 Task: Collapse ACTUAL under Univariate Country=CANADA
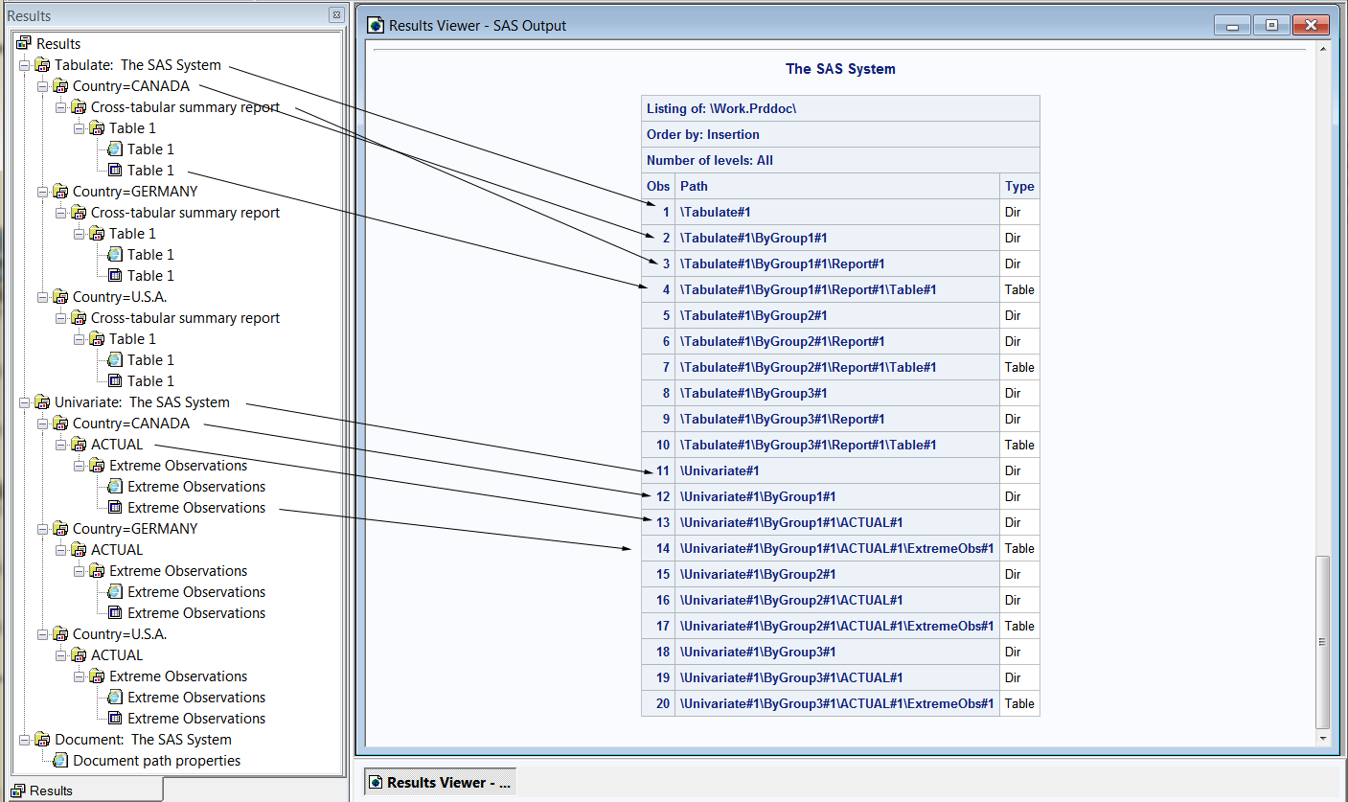[x=60, y=445]
